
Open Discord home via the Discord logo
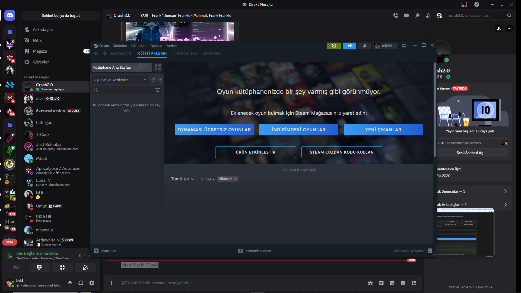tap(10, 15)
